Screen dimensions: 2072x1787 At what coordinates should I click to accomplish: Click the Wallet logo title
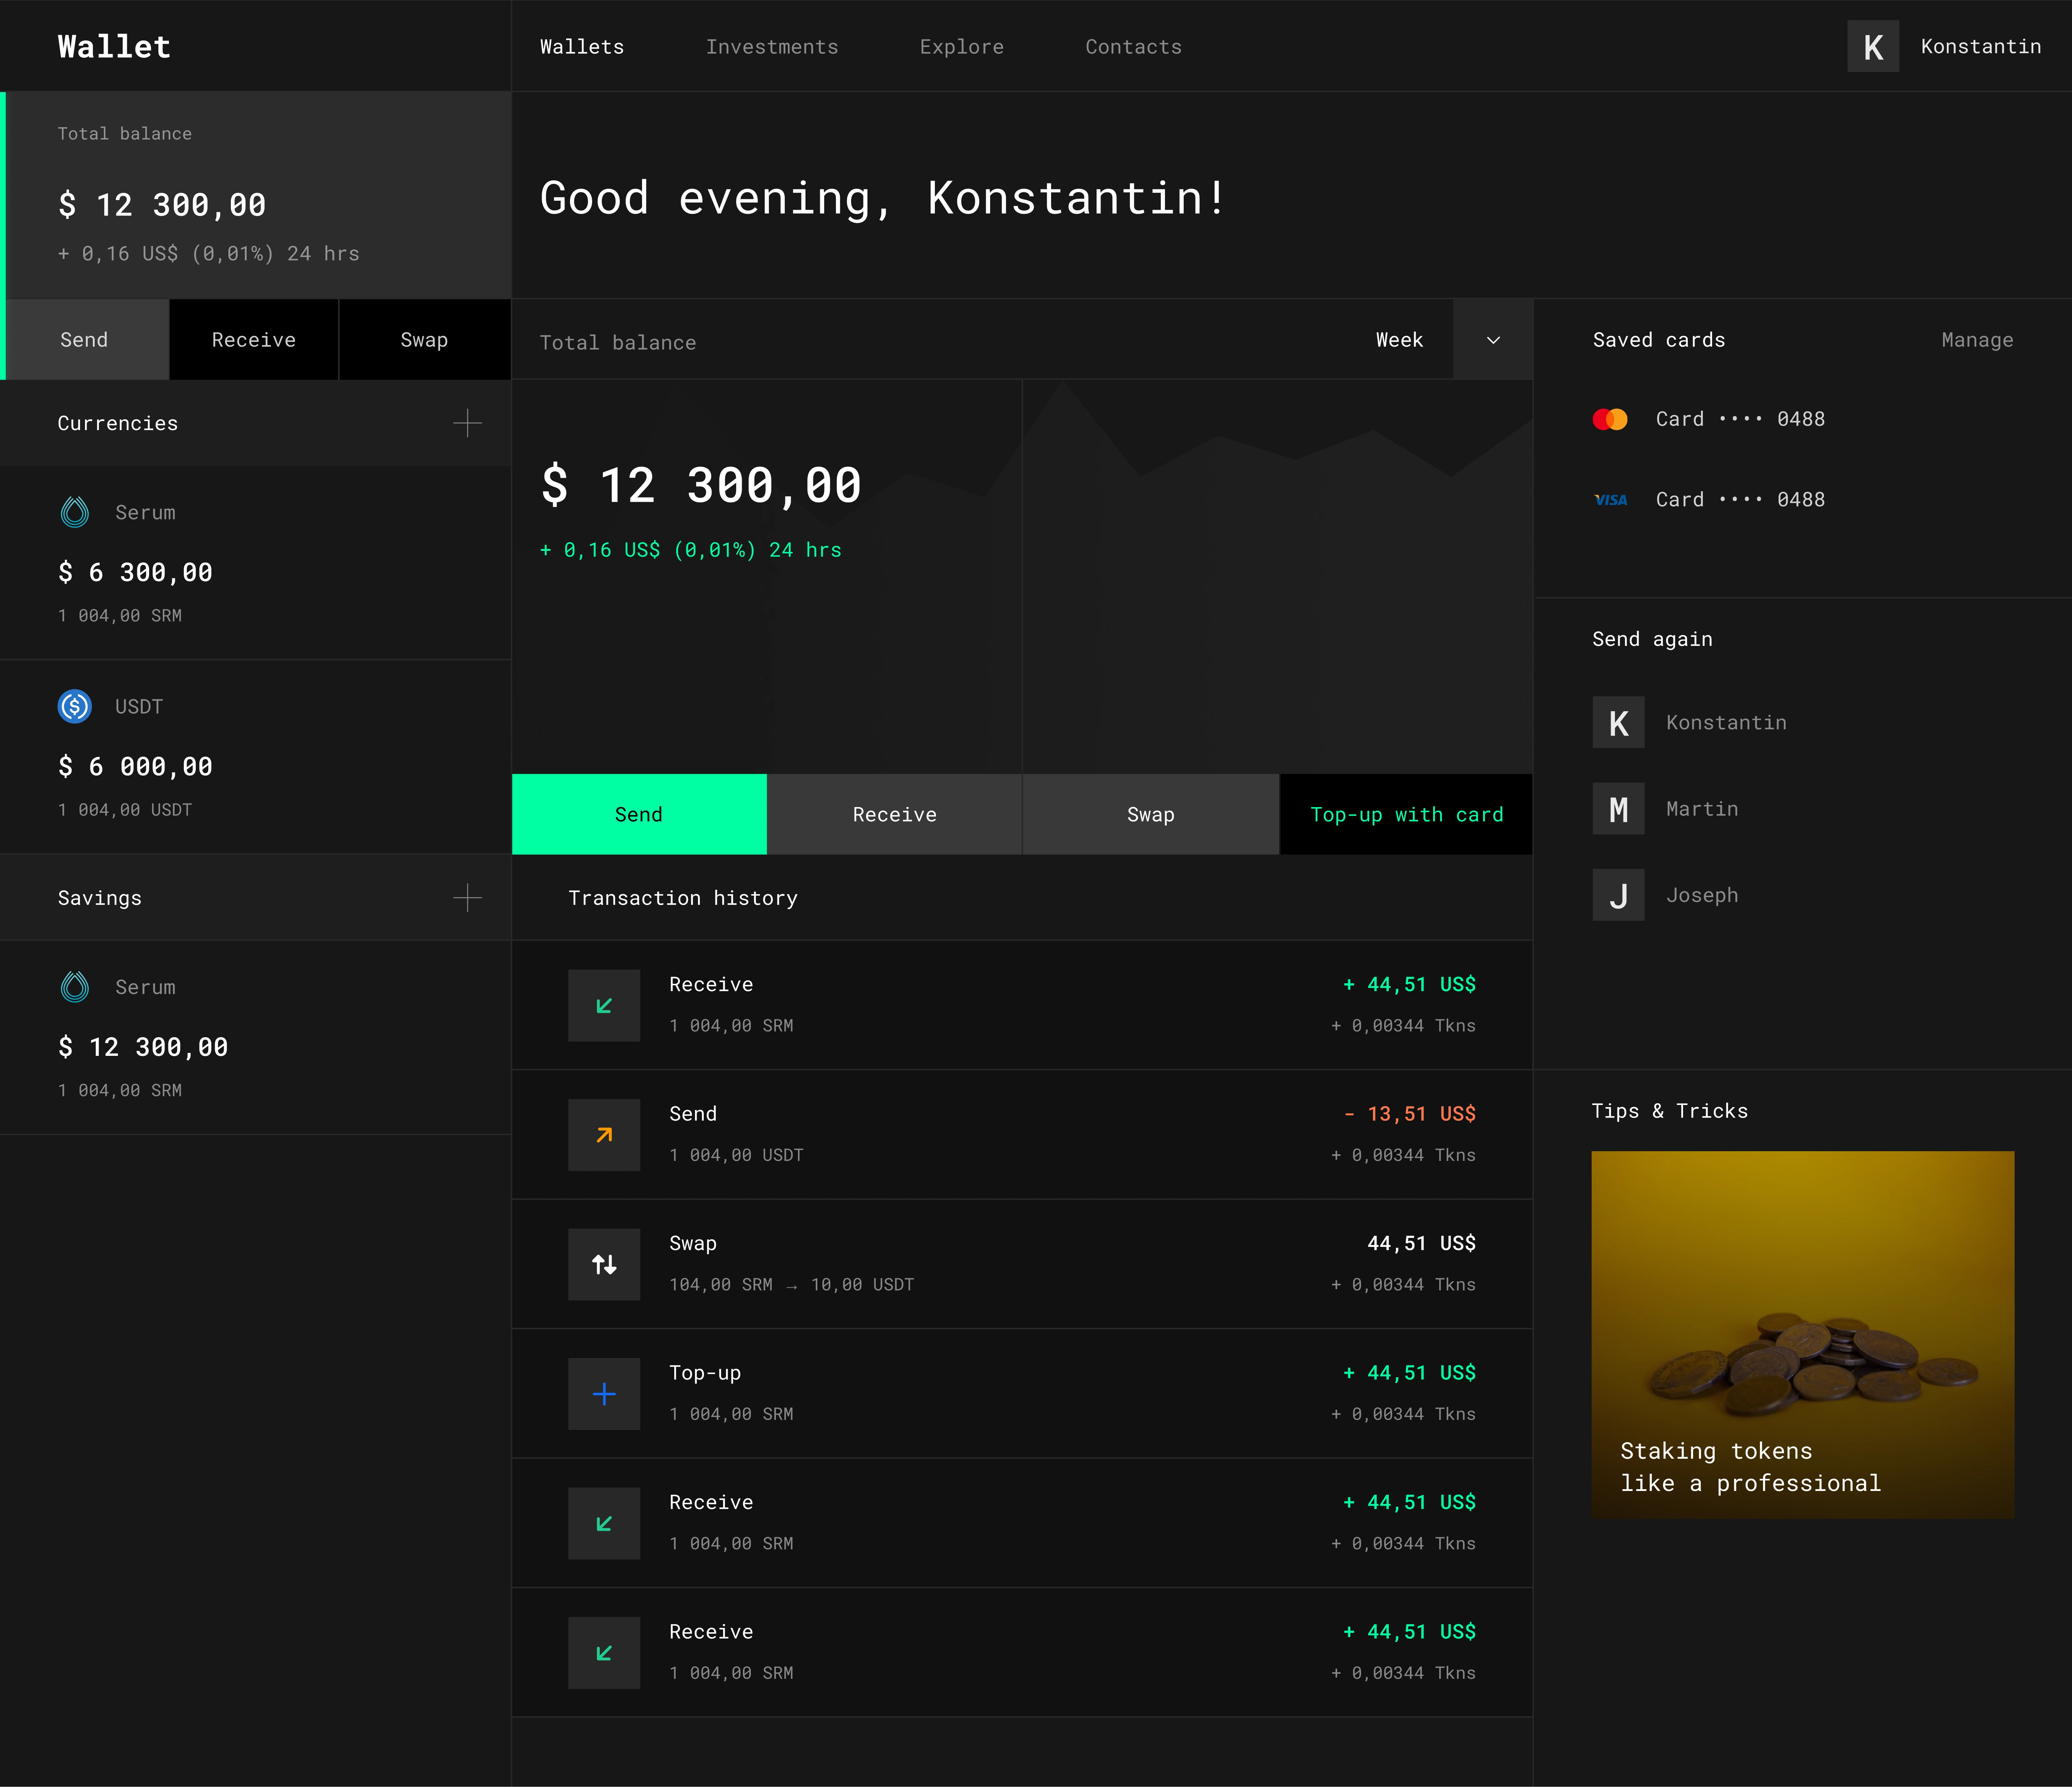pos(114,47)
